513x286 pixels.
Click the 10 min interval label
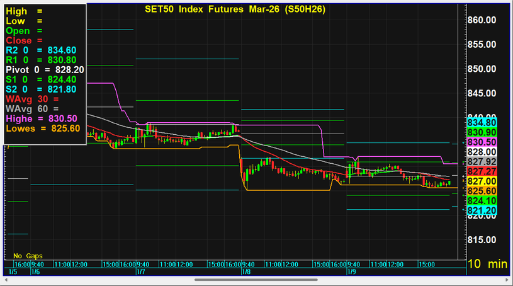pyautogui.click(x=488, y=265)
